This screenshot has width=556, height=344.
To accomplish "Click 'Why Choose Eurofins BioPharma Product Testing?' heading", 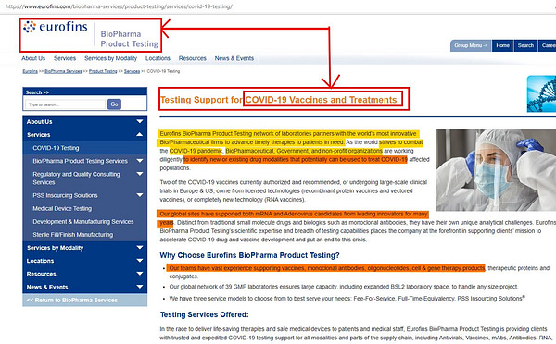I will pyautogui.click(x=249, y=255).
